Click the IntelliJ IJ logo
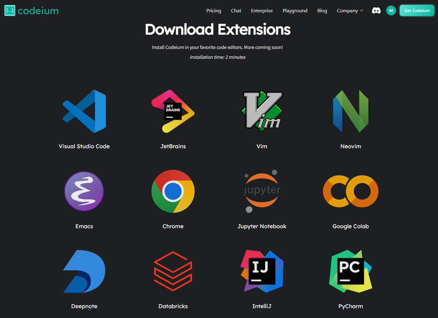The height and width of the screenshot is (318, 438). point(262,271)
